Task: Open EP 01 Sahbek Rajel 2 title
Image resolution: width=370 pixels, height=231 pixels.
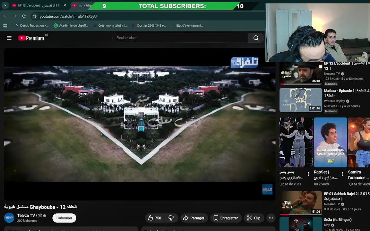Action: (347, 196)
